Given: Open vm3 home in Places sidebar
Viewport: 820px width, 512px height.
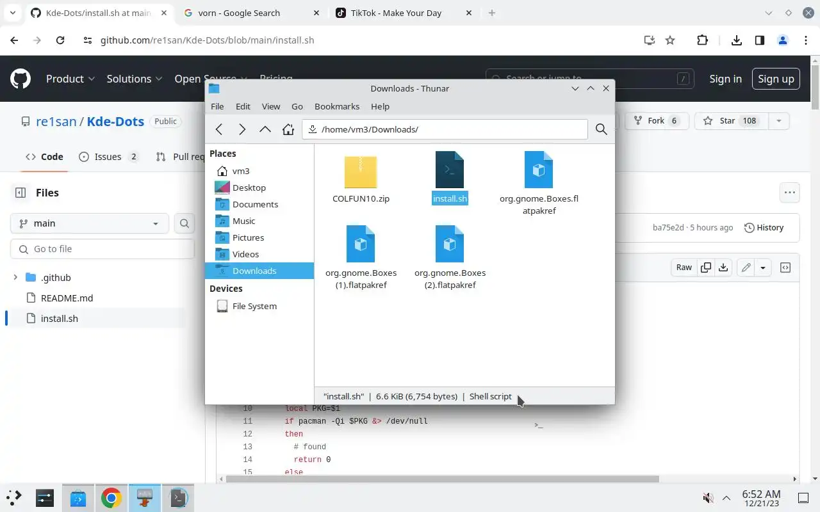Looking at the screenshot, I should coord(259,171).
